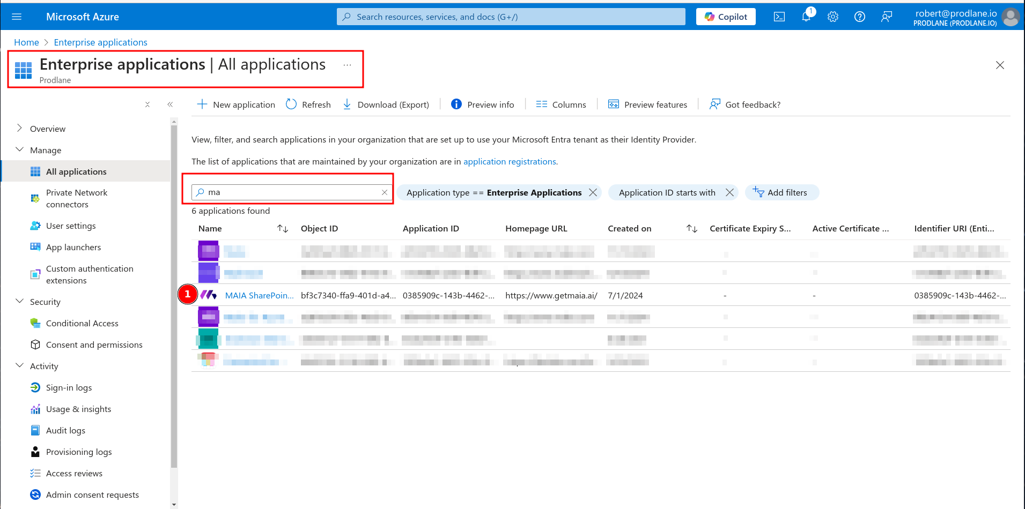This screenshot has height=509, width=1025.
Task: Open Preview features
Action: 647,104
